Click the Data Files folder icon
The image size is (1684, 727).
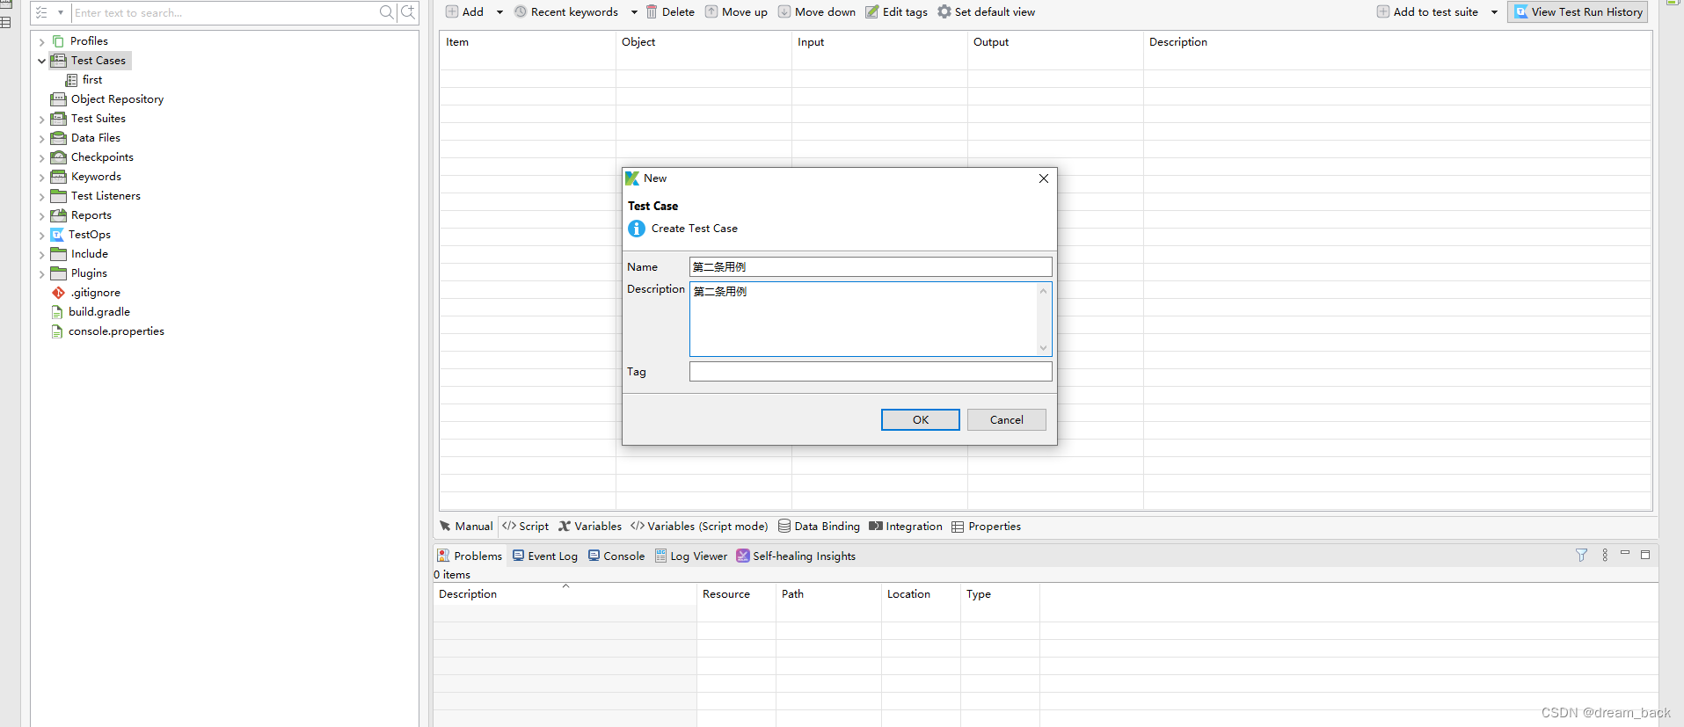[x=59, y=138]
